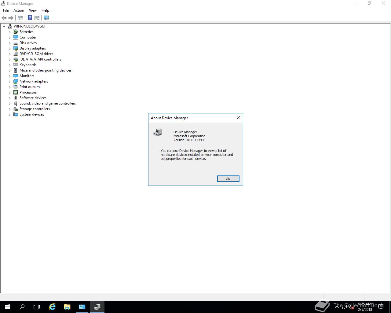This screenshot has height=313, width=391.
Task: Show hidden tray icons chevron
Action: pos(337,307)
